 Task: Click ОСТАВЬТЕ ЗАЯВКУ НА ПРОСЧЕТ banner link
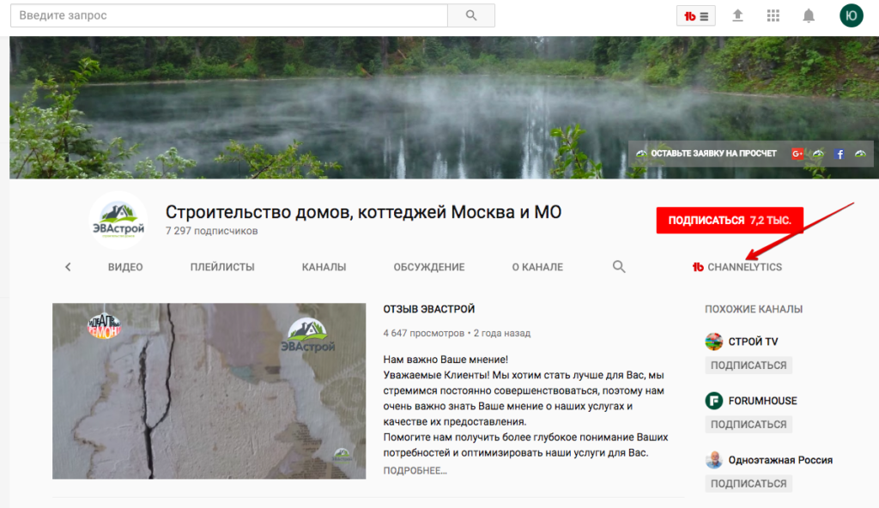coord(712,154)
